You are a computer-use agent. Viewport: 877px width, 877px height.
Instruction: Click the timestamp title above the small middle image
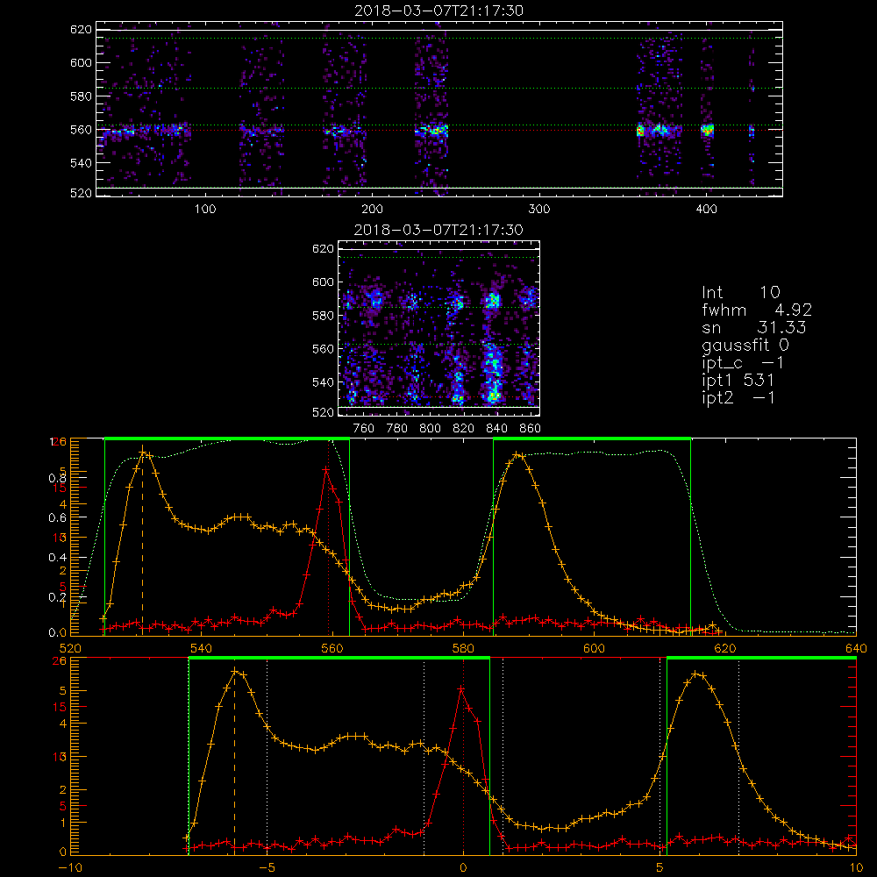[x=438, y=230]
